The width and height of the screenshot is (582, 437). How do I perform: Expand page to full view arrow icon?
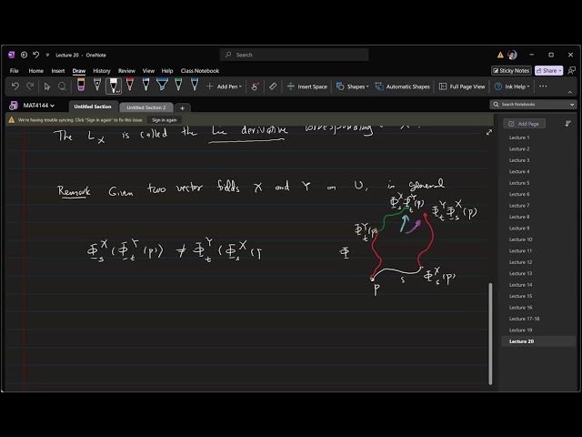tap(489, 132)
